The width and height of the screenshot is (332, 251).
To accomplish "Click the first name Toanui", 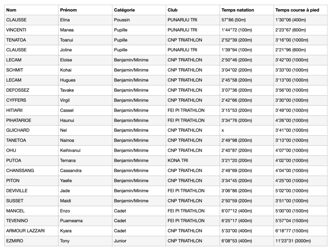I will pos(66,40).
